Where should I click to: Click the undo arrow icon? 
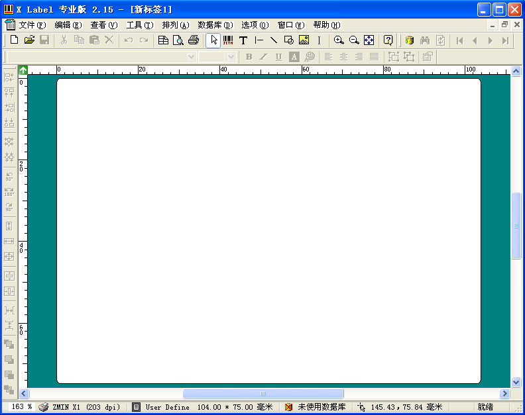[129, 40]
